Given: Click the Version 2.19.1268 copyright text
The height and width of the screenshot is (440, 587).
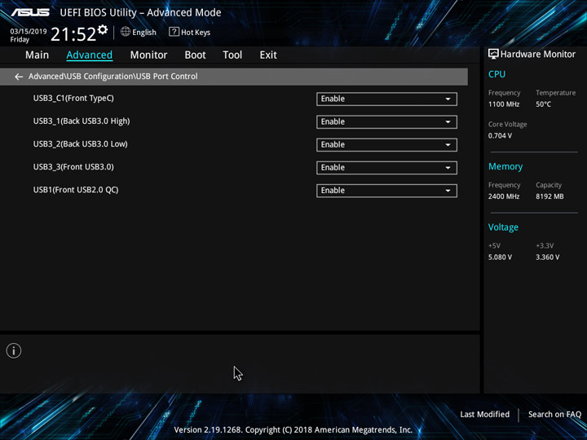Looking at the screenshot, I should click(293, 430).
